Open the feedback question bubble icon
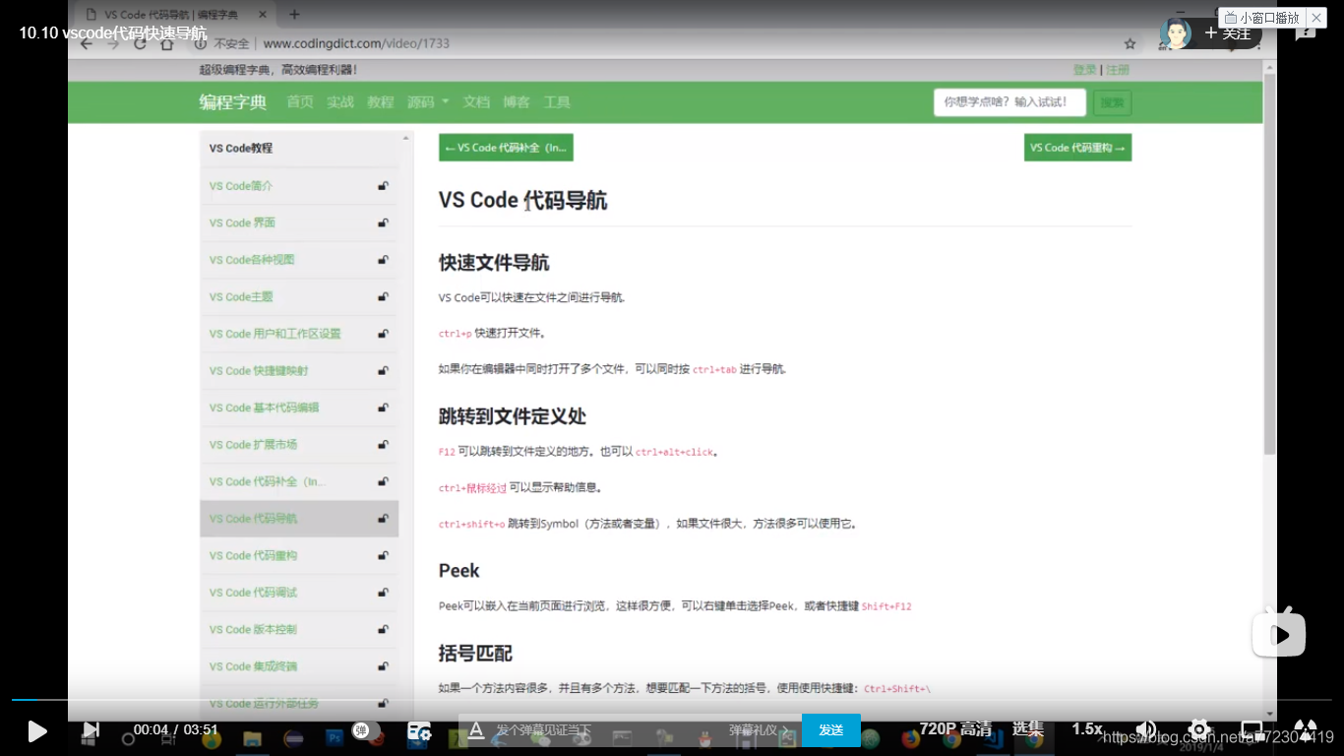This screenshot has height=756, width=1344. (x=1306, y=32)
